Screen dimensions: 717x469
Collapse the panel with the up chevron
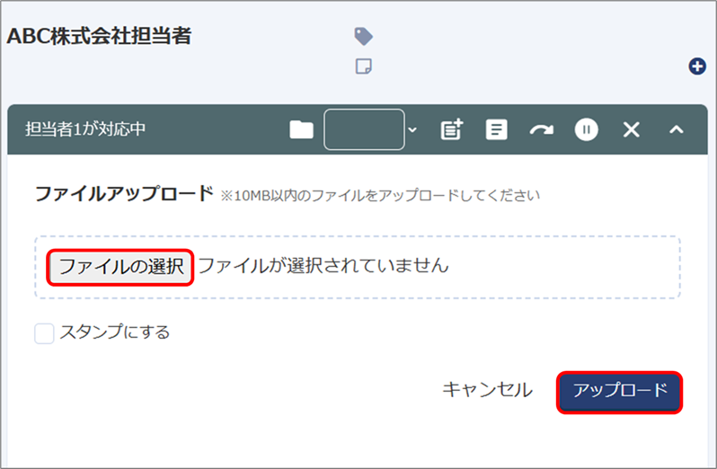coord(677,129)
